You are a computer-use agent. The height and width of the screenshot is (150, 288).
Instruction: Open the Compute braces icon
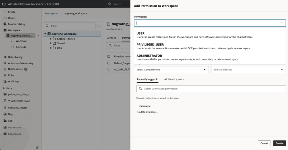point(13,47)
